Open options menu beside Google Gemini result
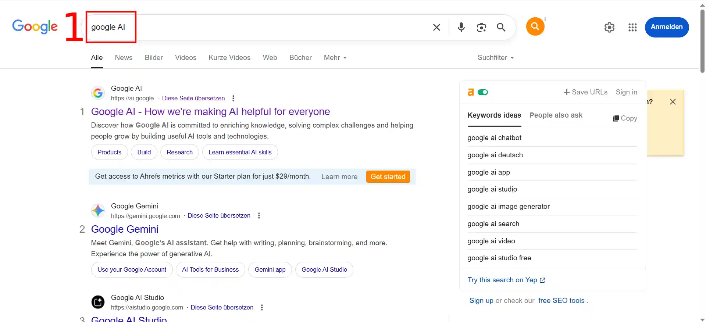Viewport: 706px width, 322px height. point(259,215)
